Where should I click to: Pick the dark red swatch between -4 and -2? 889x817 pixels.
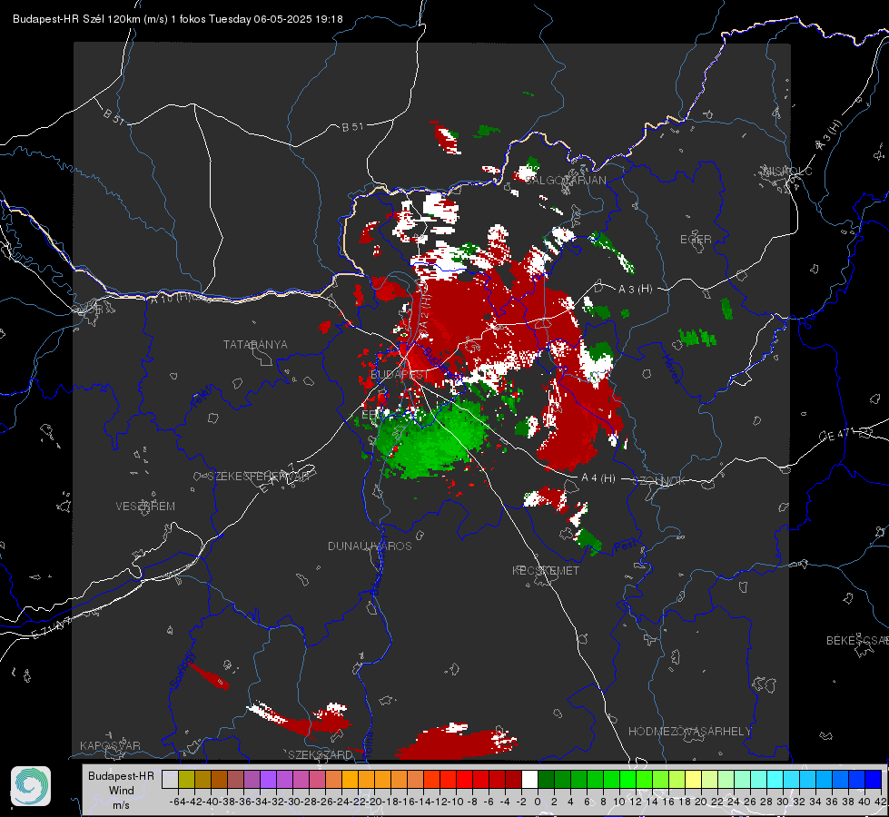[x=514, y=779]
